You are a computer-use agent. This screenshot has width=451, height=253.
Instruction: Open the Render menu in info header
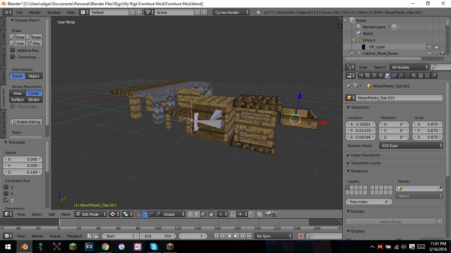tap(35, 13)
